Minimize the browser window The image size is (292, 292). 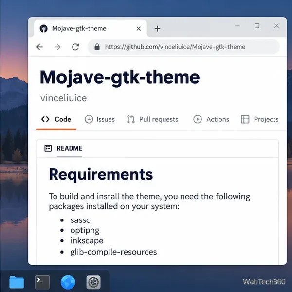coord(237,26)
